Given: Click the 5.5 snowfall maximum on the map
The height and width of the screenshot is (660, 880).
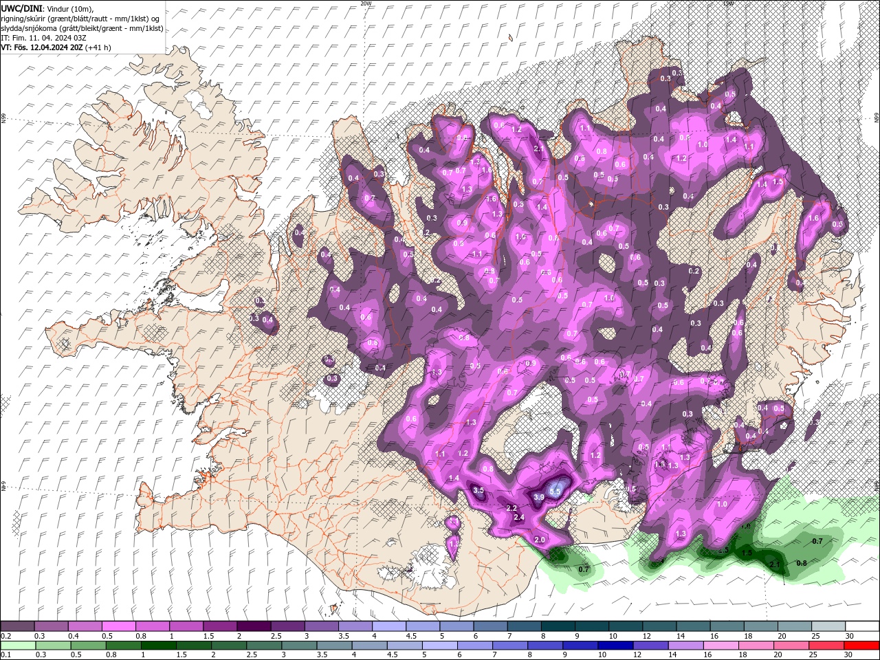Looking at the screenshot, I should pyautogui.click(x=555, y=492).
